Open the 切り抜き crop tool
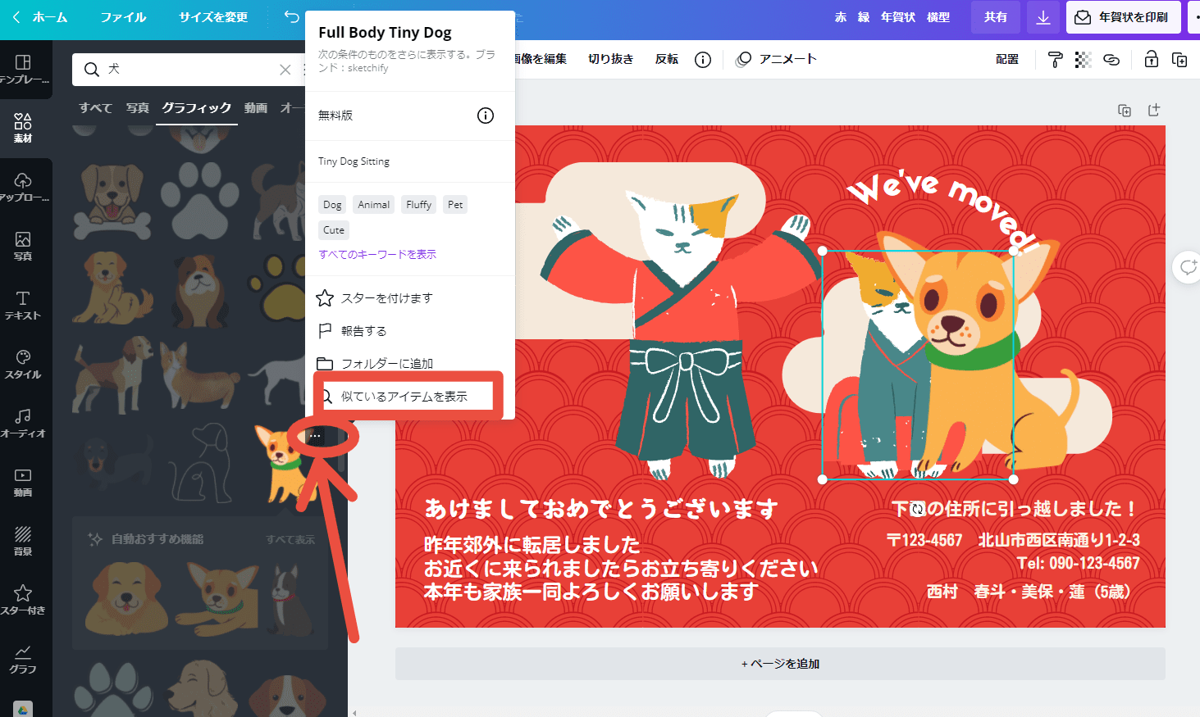Viewport: 1200px width, 717px height. tap(610, 58)
